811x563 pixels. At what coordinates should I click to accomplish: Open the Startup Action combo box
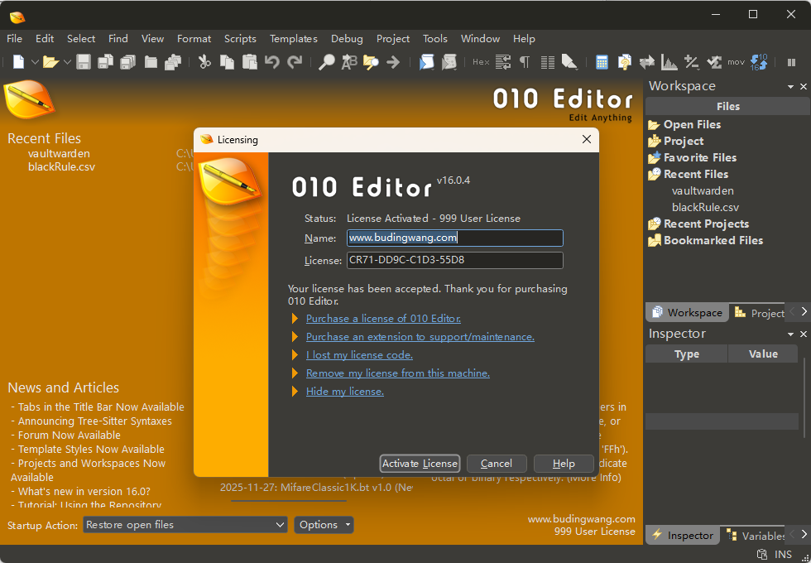[x=185, y=525]
